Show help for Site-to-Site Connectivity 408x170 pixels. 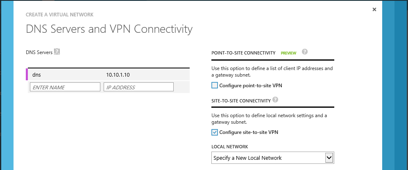[275, 100]
